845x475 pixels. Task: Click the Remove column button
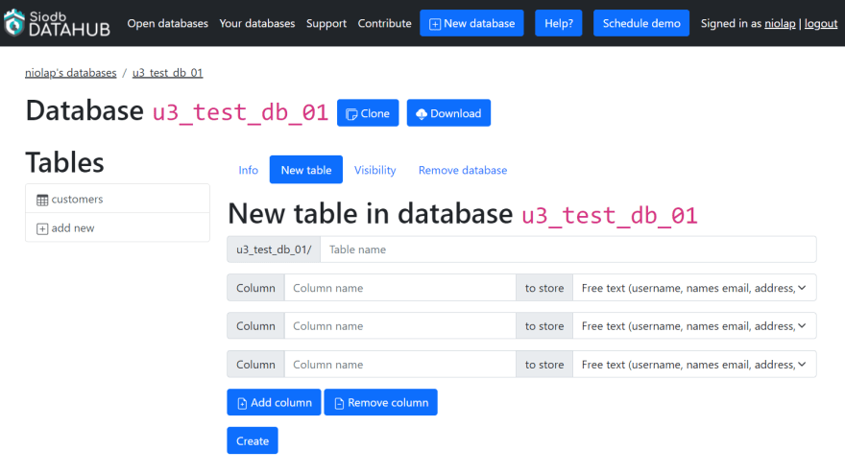tap(380, 402)
